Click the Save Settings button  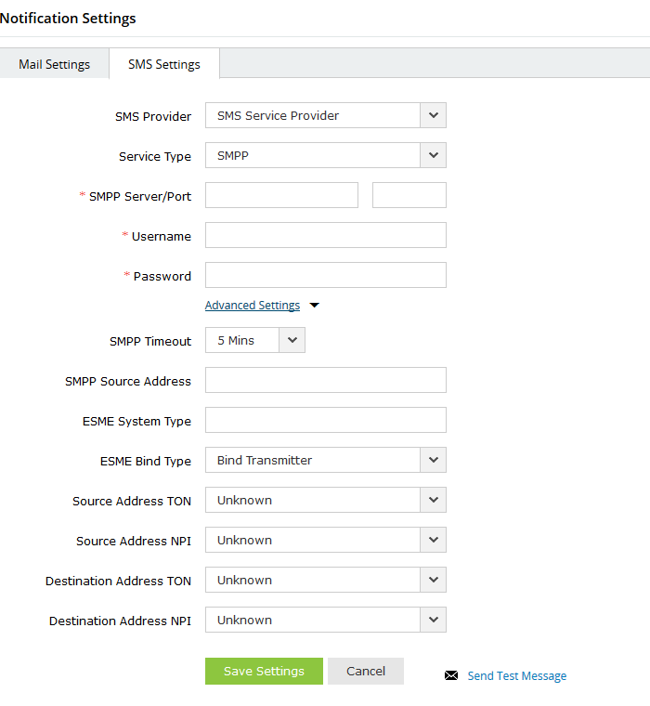[264, 672]
